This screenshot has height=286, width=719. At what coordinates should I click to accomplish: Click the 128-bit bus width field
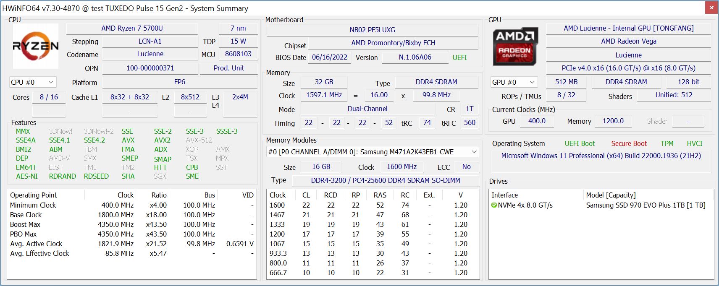(689, 82)
